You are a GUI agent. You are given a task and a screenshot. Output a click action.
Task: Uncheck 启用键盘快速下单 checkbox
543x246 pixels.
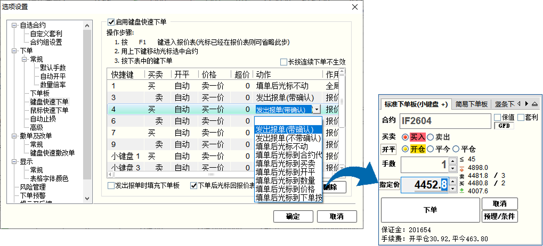pos(111,22)
